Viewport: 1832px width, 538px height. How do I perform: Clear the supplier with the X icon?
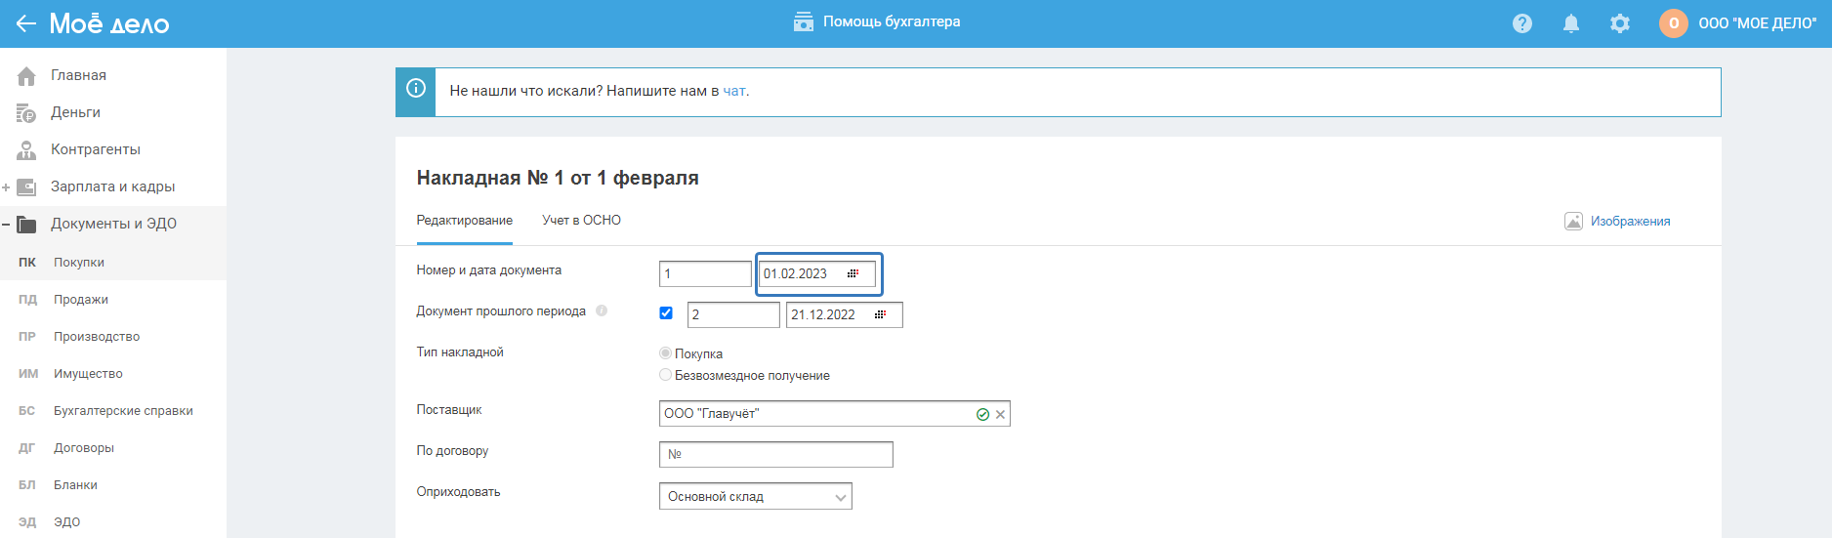(x=1000, y=415)
